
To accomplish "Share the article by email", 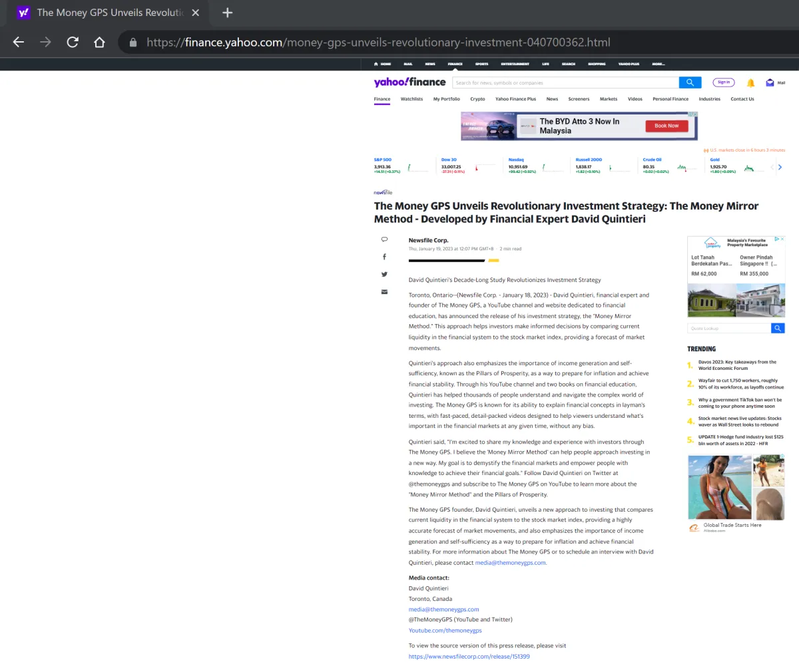I will coord(384,291).
